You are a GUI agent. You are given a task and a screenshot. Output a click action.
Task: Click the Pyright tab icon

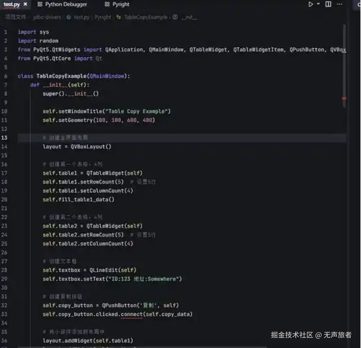[x=107, y=4]
